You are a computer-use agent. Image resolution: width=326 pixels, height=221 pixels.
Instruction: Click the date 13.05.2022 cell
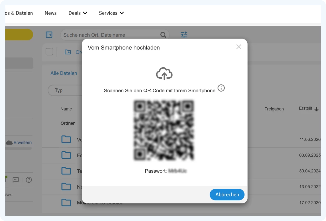tap(310, 187)
